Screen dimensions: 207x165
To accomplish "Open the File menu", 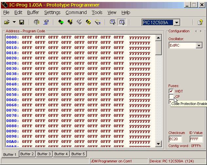I will coord(6,12).
